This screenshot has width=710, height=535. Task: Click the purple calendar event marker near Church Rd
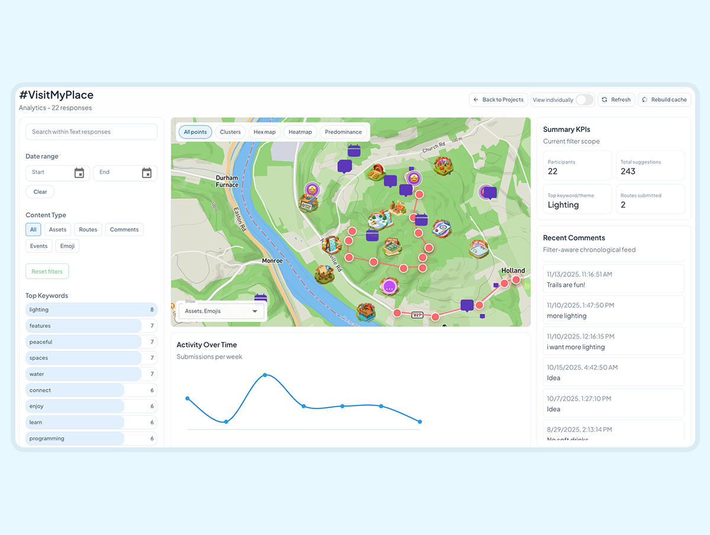(x=354, y=150)
